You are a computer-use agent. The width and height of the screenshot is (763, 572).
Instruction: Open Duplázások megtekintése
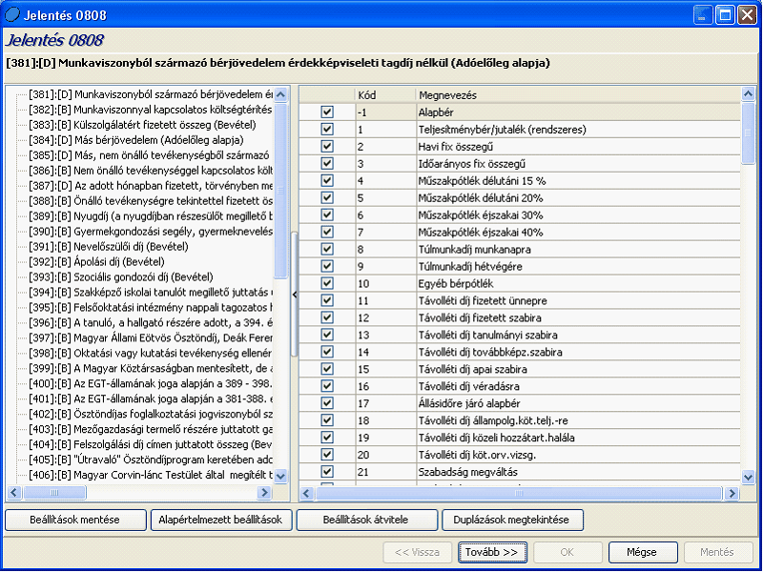pos(512,520)
